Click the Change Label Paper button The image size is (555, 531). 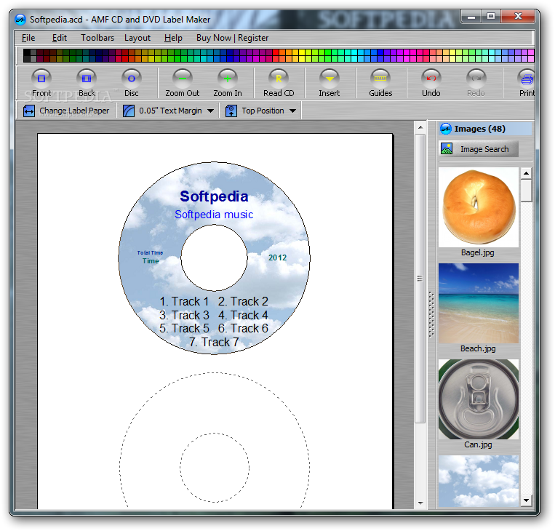click(x=66, y=111)
